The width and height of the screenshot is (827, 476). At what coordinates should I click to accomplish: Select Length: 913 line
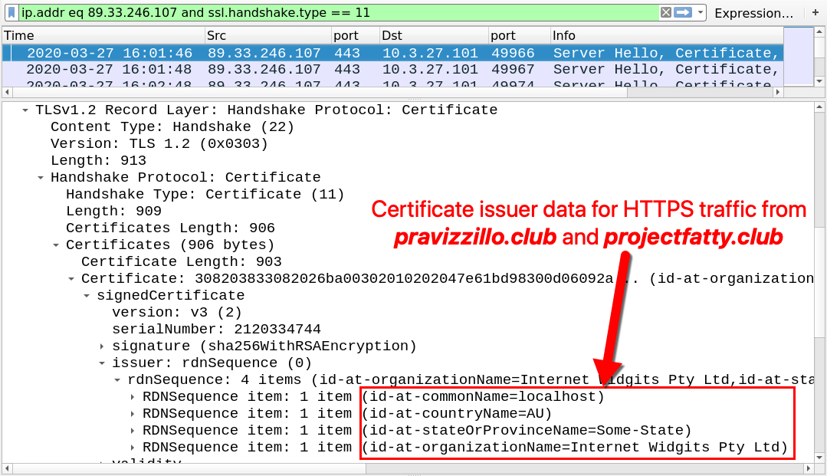click(98, 160)
